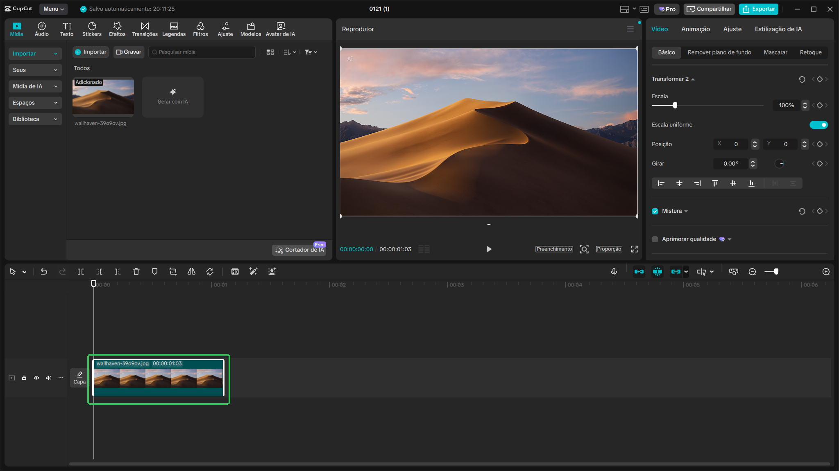Click the mirror flip icon

point(191,272)
